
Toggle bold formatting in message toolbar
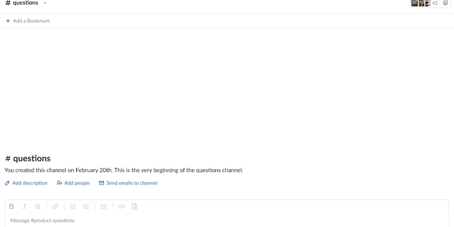(x=12, y=207)
